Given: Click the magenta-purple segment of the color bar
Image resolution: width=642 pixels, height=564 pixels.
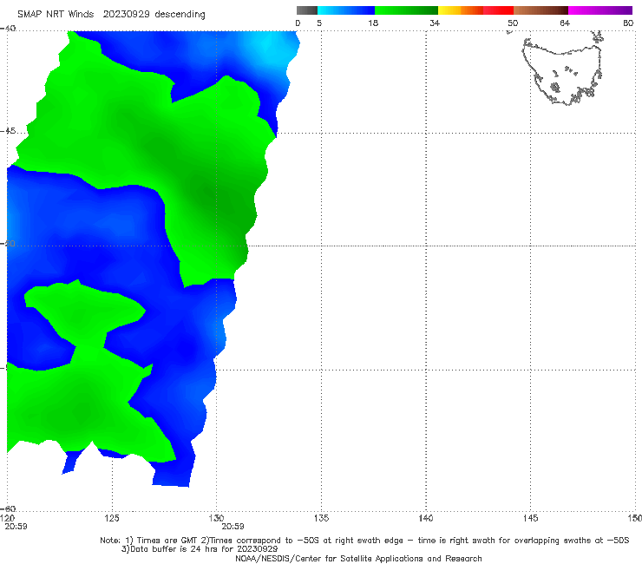Looking at the screenshot, I should pos(600,10).
